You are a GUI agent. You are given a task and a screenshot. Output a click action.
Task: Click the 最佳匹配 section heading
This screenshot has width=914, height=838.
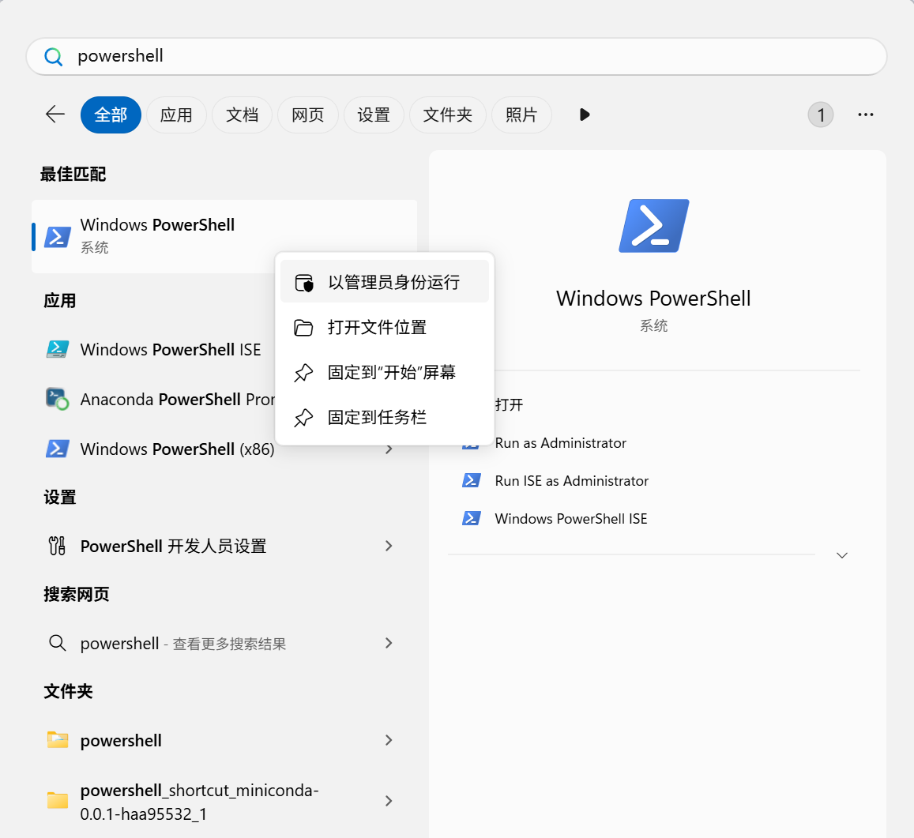point(73,174)
